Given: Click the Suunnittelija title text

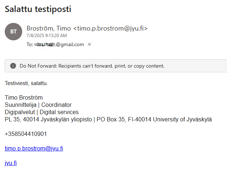Looking at the screenshot, I should (x=20, y=105).
